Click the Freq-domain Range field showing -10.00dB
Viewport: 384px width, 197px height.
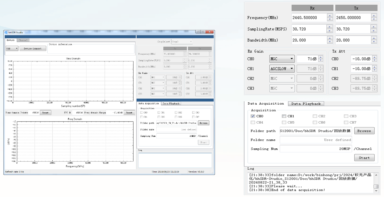click(114, 113)
